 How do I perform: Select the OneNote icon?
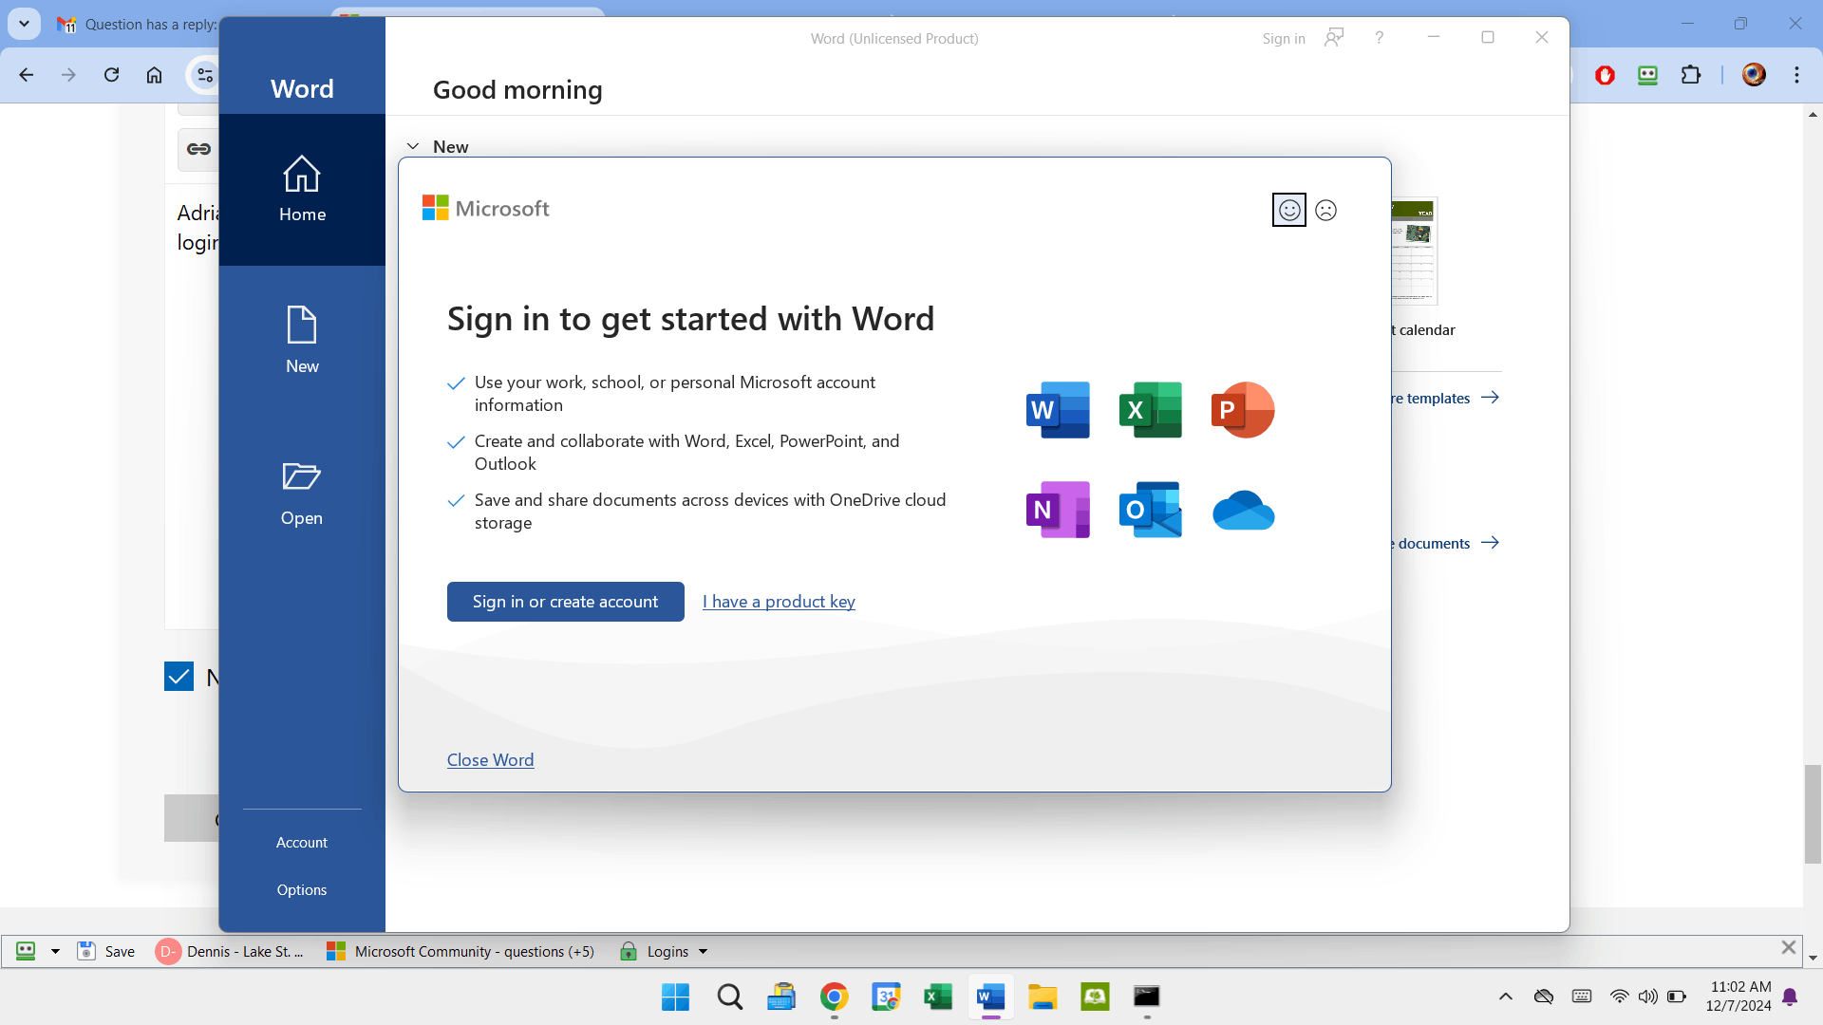(1057, 510)
